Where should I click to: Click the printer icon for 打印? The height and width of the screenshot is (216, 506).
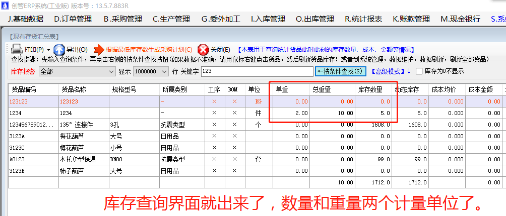click(x=17, y=50)
